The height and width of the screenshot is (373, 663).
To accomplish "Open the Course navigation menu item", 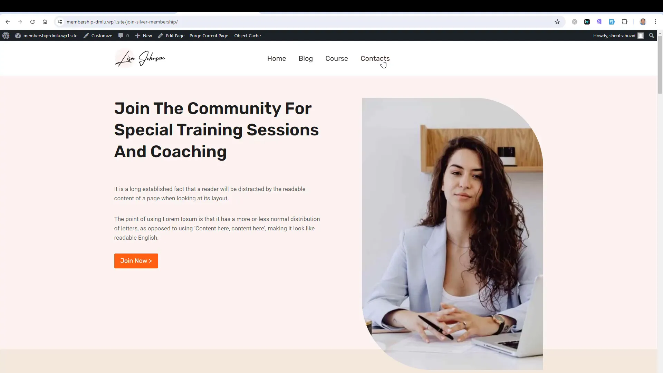I will (337, 58).
